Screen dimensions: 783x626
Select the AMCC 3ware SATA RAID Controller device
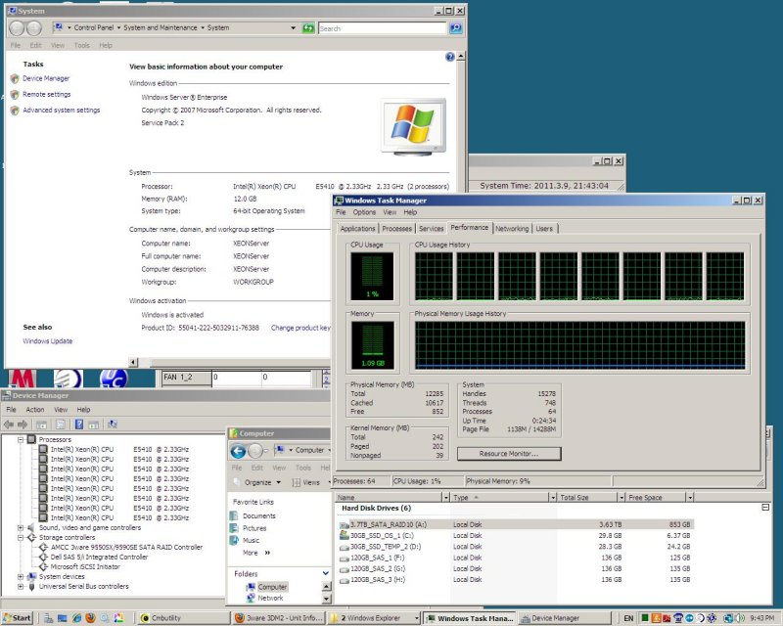[x=126, y=548]
